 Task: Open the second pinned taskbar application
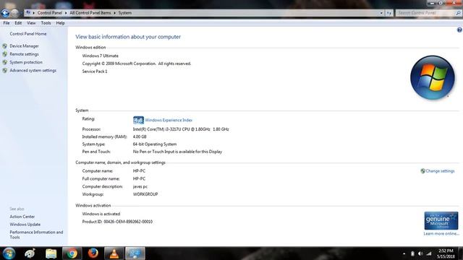tap(30, 253)
